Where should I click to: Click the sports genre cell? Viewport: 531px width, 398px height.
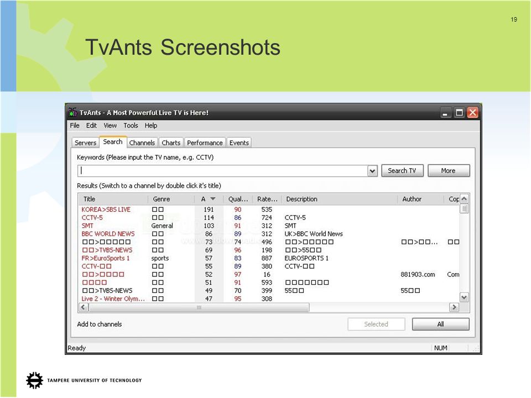(160, 258)
